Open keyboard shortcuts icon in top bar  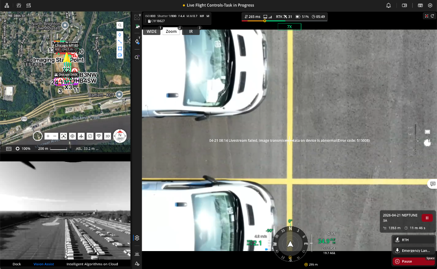pyautogui.click(x=420, y=5)
